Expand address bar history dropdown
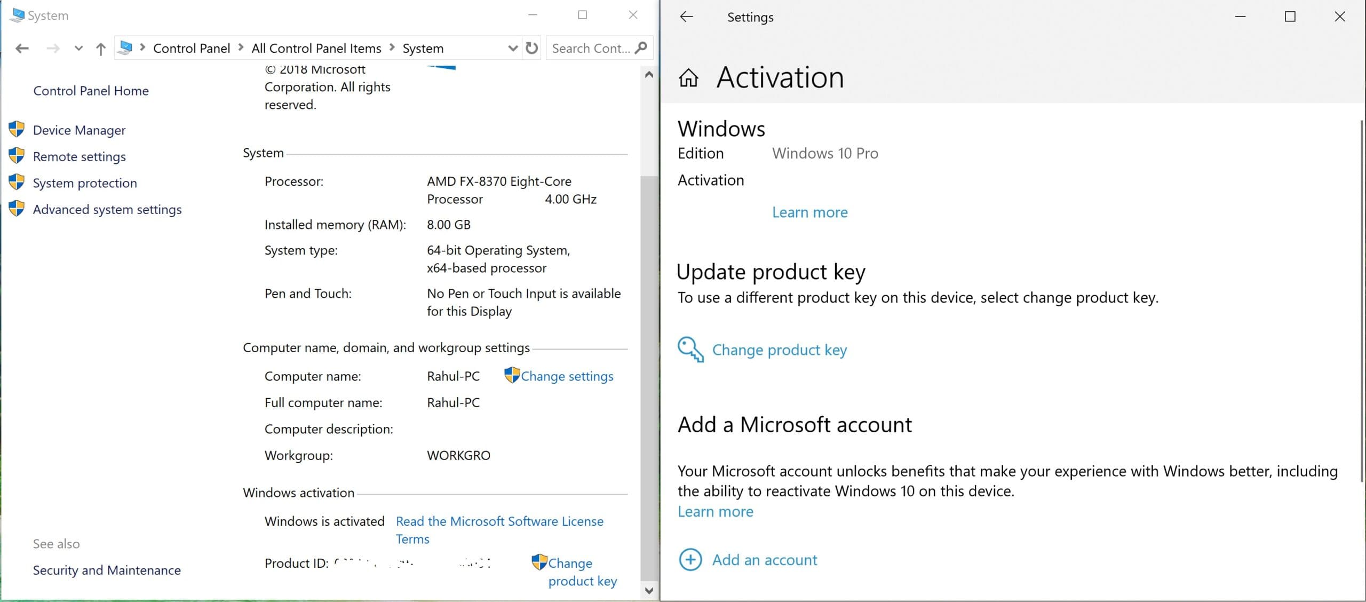The width and height of the screenshot is (1366, 602). tap(513, 49)
